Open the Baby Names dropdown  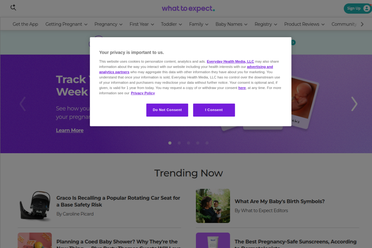click(231, 24)
